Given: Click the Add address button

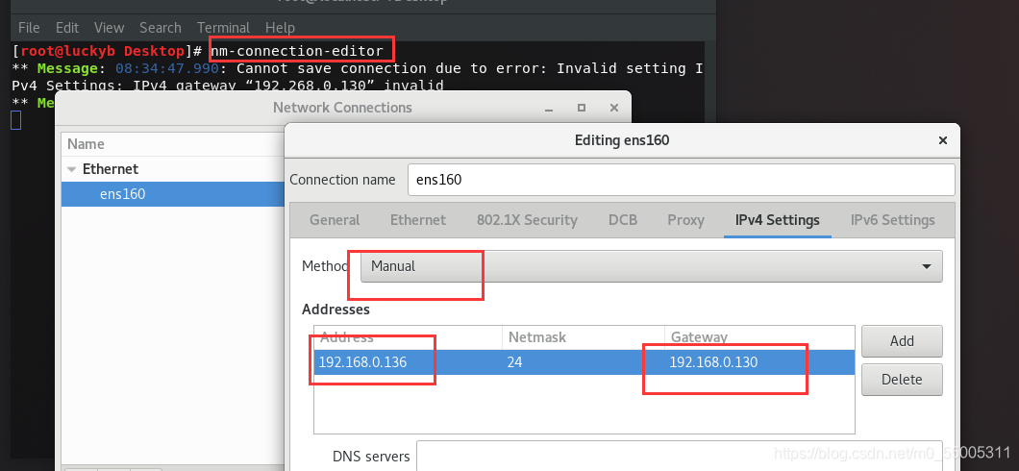Looking at the screenshot, I should coord(902,341).
